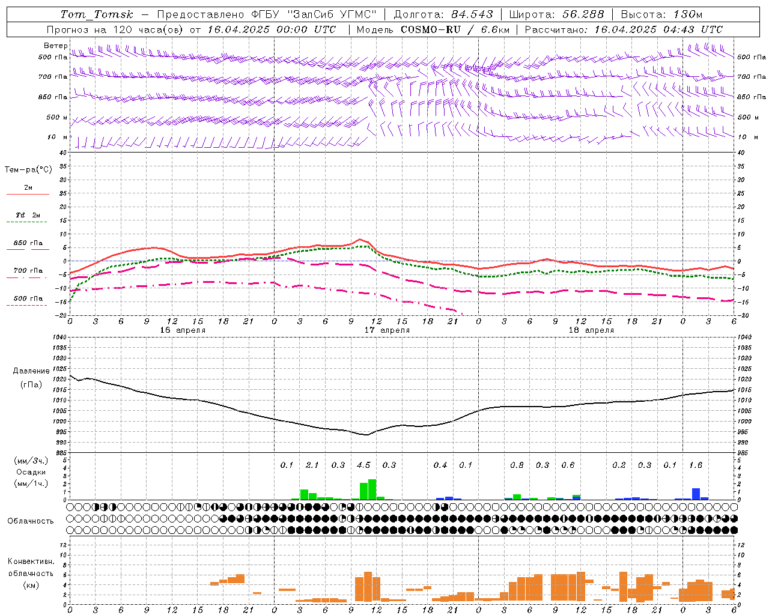Select the 0.4 precipitation total value
The height and width of the screenshot is (615, 769).
coord(440,465)
